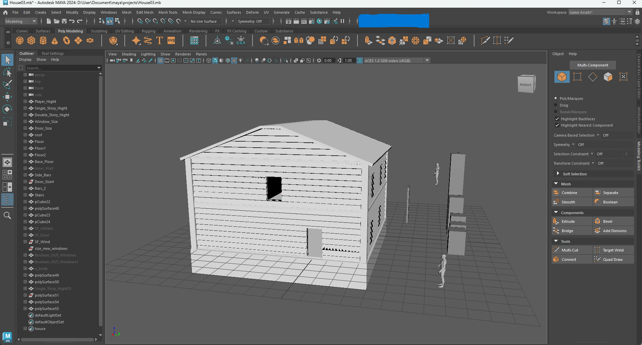Choose the Lasso select tool
The image size is (642, 345).
7,72
